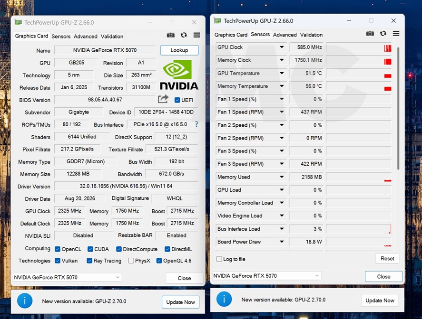Open the Bus Interface Load dropdown arrow
Image resolution: width=422 pixels, height=319 pixels.
tap(282, 229)
